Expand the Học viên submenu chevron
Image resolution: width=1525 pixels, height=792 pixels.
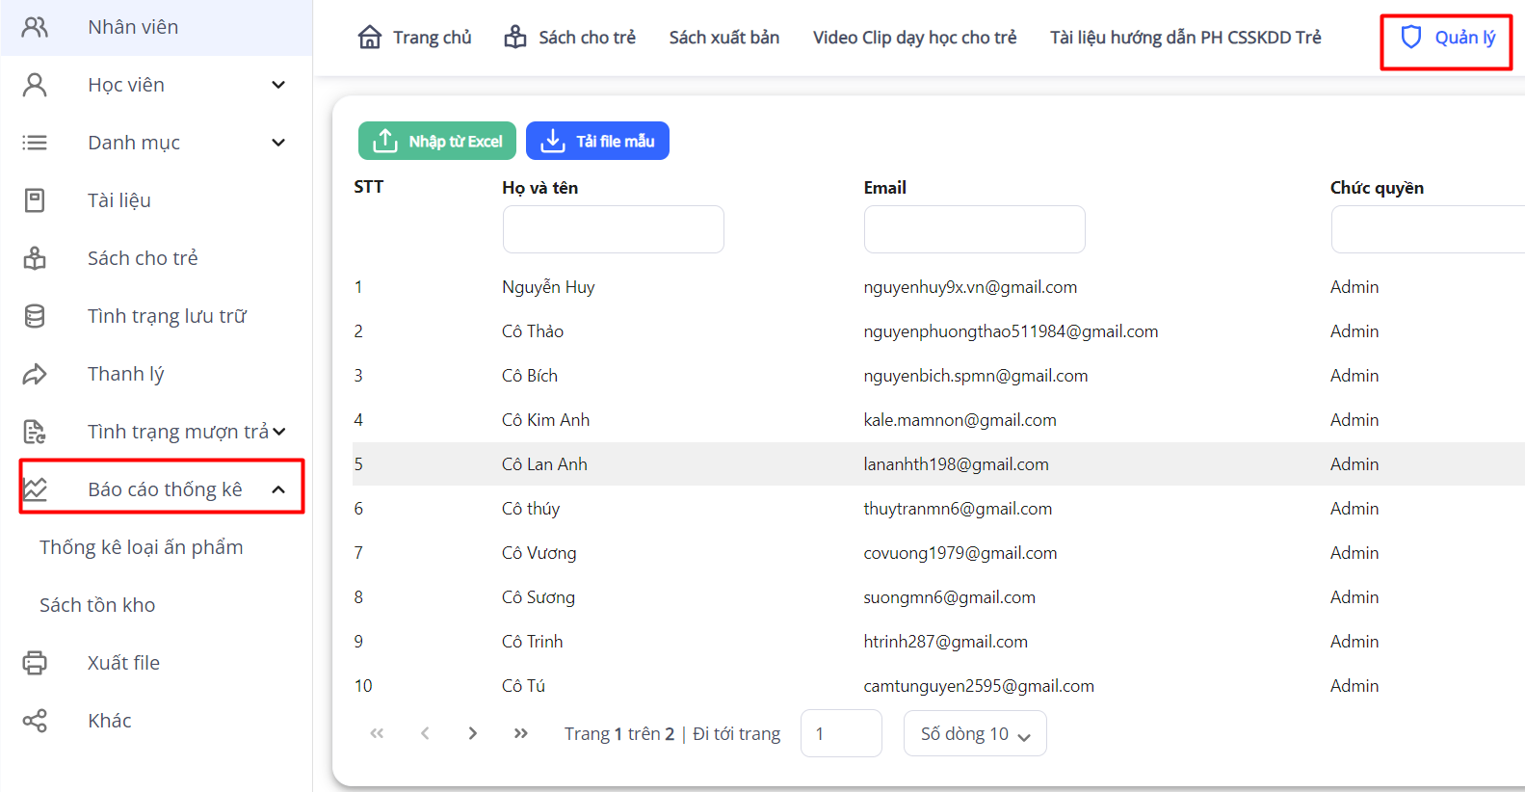[x=278, y=85]
